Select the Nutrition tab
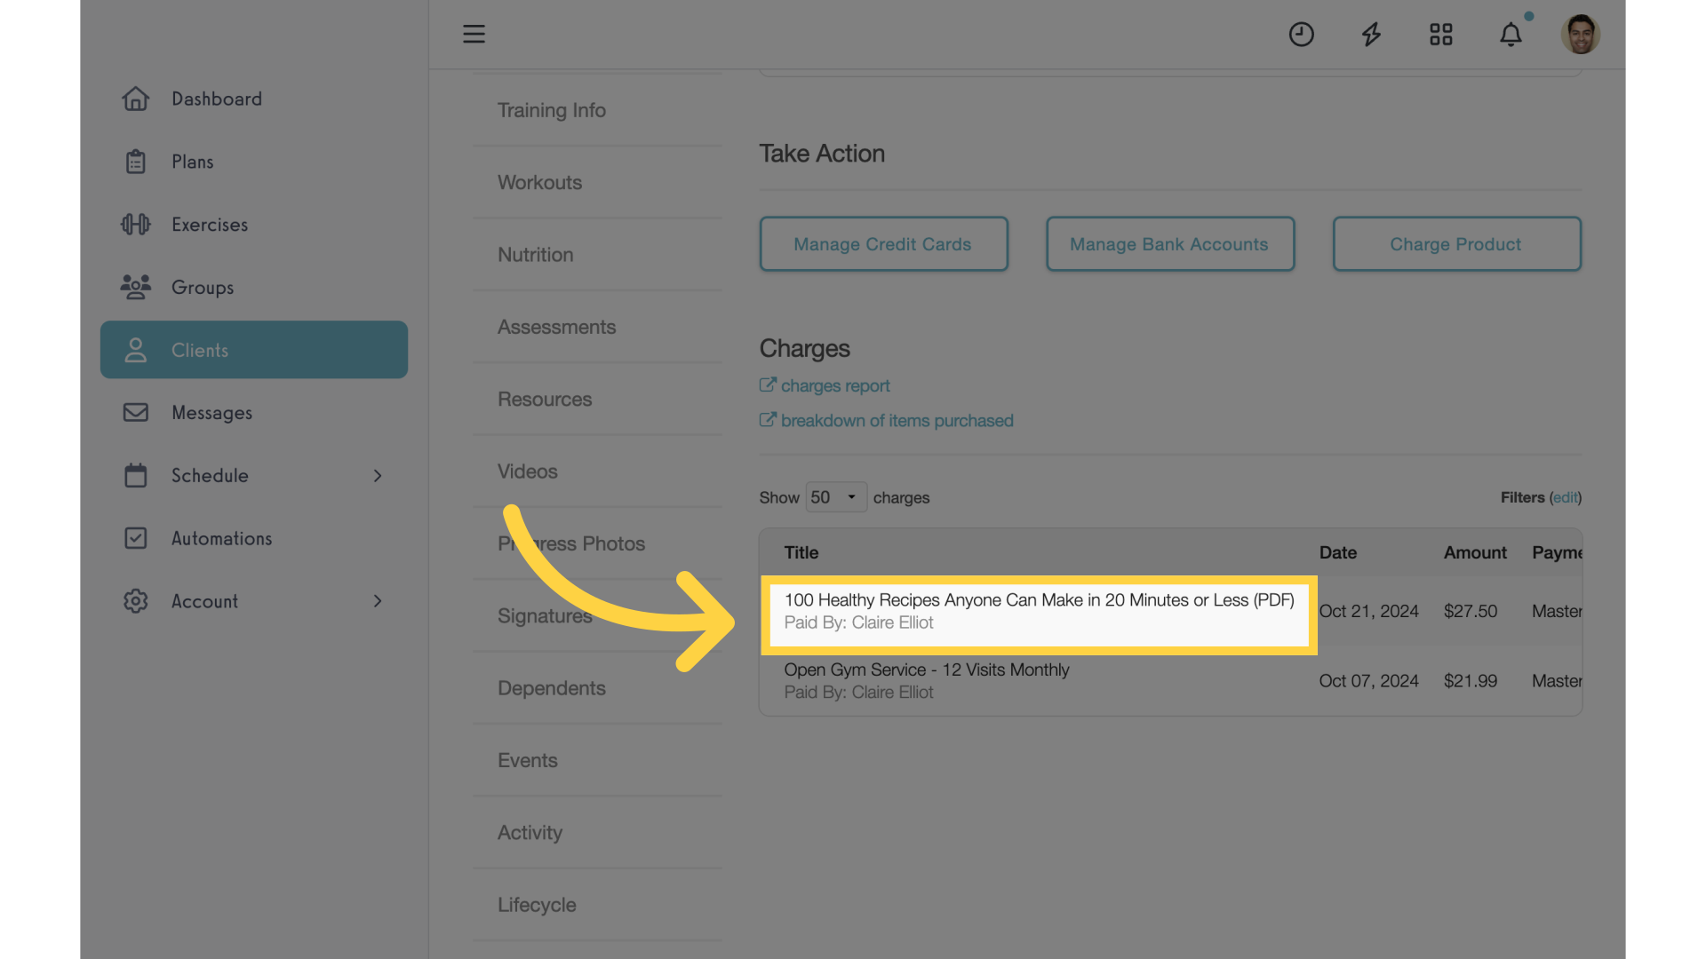 tap(534, 254)
